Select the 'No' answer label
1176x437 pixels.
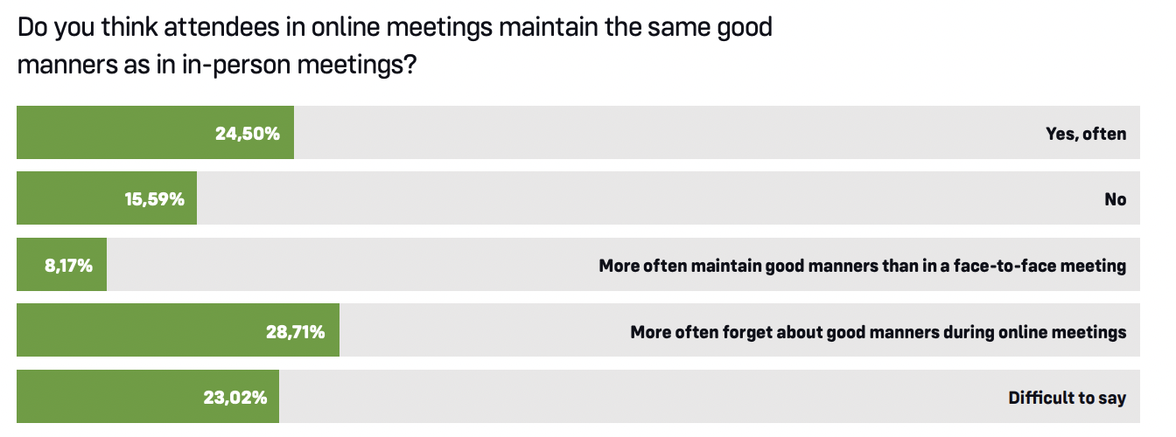tap(1116, 199)
